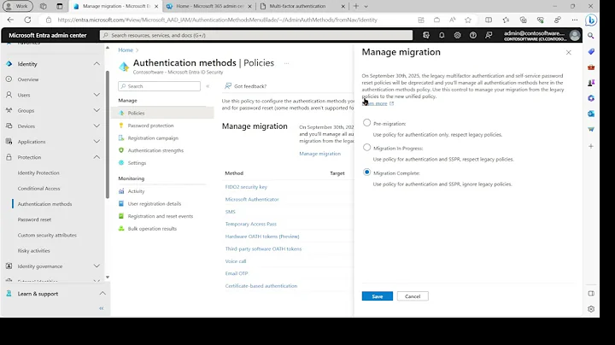The width and height of the screenshot is (615, 345).
Task: Open Third-party software OATH tokens
Action: coord(263,249)
